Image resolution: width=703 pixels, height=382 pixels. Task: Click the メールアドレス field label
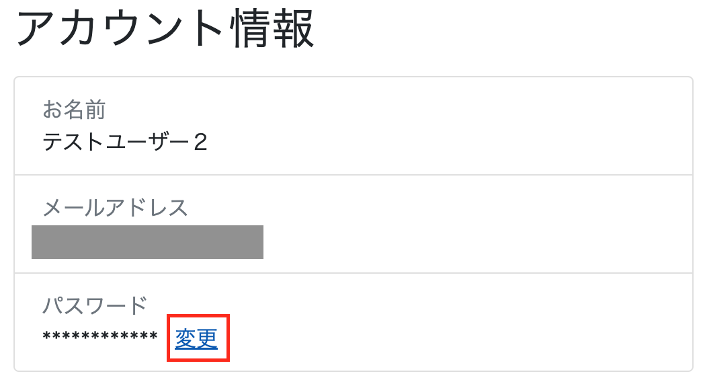pos(115,208)
